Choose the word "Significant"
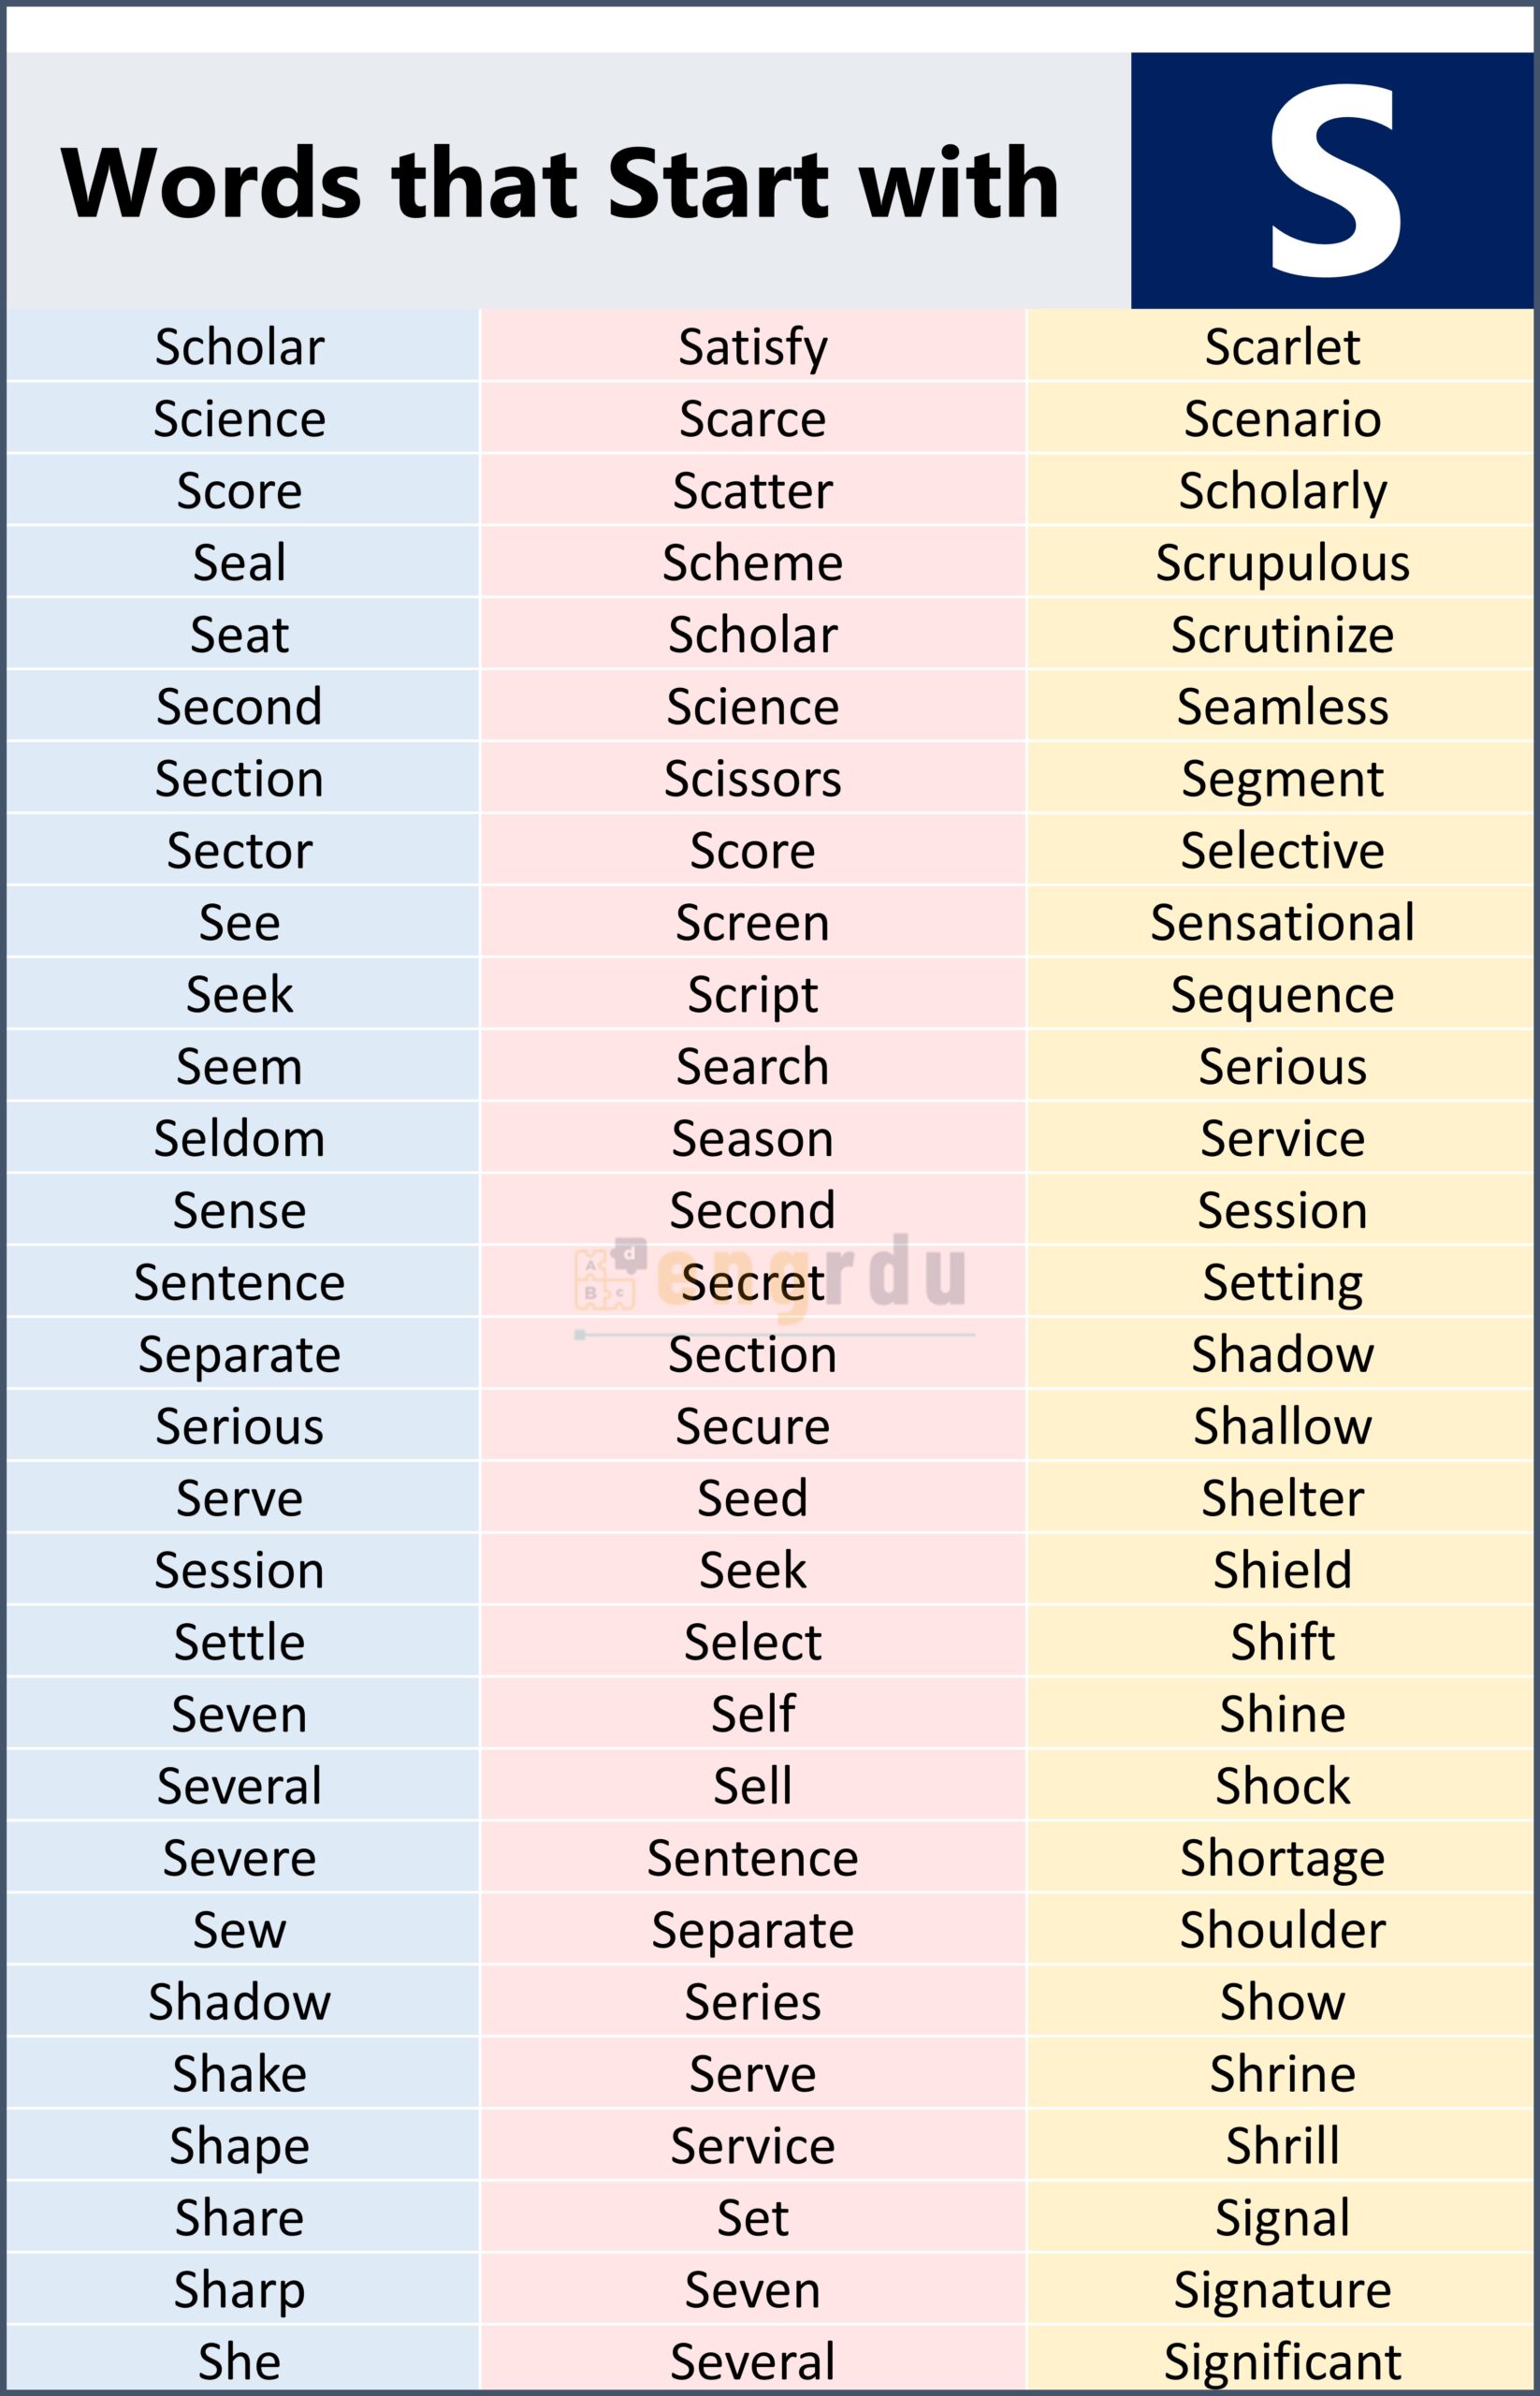Image resolution: width=1540 pixels, height=2396 pixels. pyautogui.click(x=1282, y=2361)
